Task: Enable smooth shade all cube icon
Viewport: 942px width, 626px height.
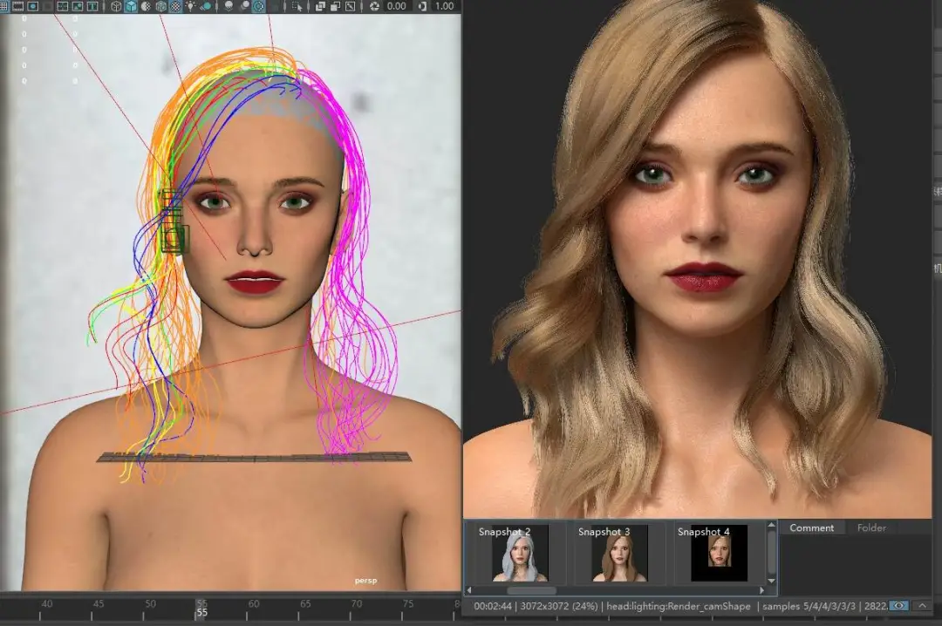Action: point(131,6)
